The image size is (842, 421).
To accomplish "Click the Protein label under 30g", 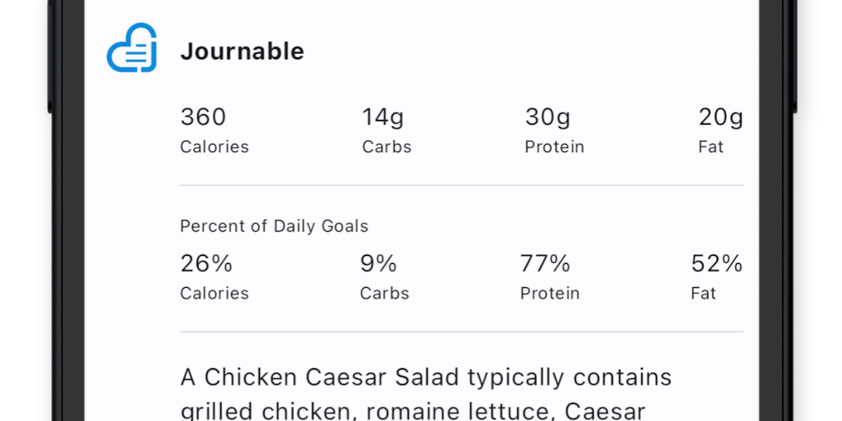I will pos(555,147).
